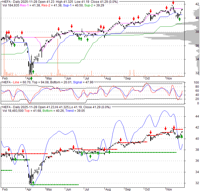Click the 'Res-2 = 41.38' legend label
Image resolution: width=200 pixels, height=191 pixels.
point(52,5)
